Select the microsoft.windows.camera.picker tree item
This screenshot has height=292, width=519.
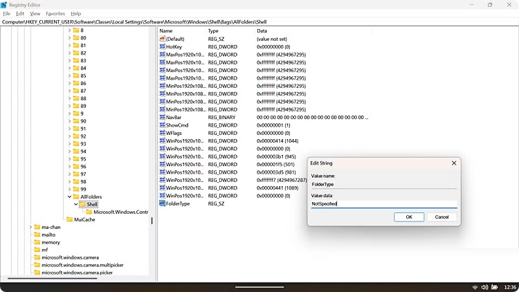pos(77,273)
